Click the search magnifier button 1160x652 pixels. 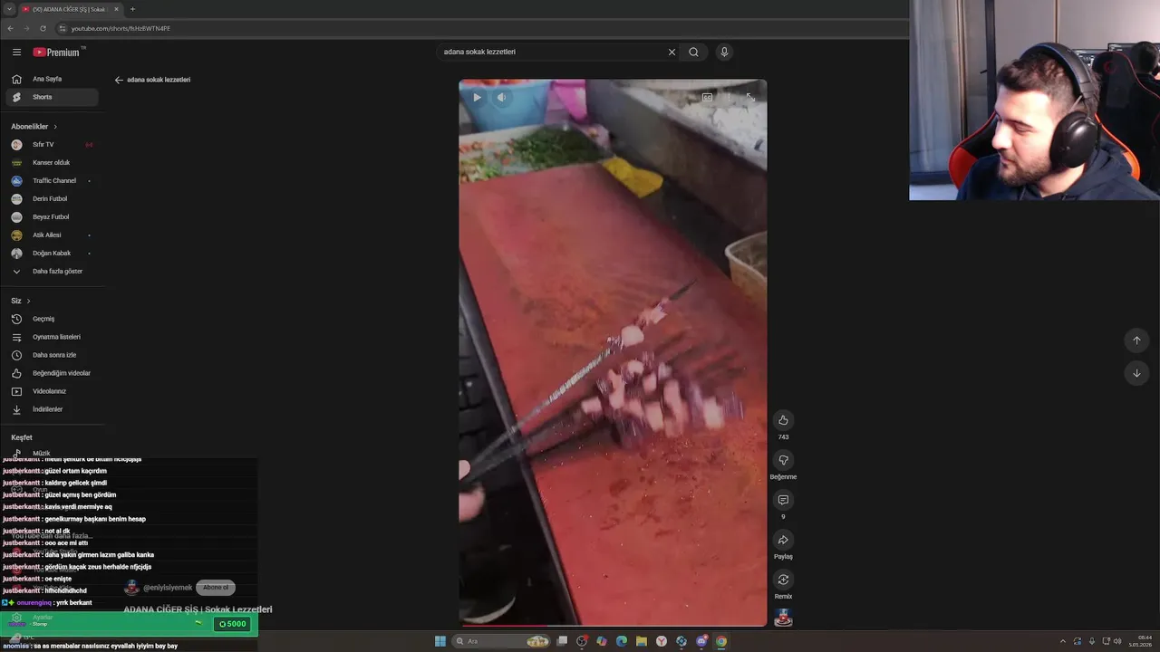pyautogui.click(x=693, y=52)
